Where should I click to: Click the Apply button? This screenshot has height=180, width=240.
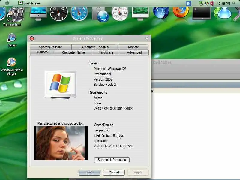coord(138,172)
